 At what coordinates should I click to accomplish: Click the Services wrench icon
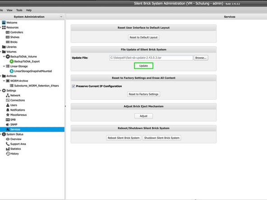(x=8, y=129)
